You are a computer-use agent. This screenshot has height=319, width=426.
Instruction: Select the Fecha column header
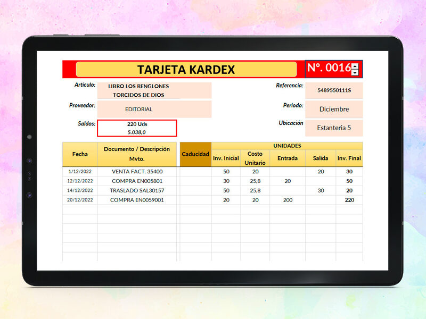pos(80,154)
